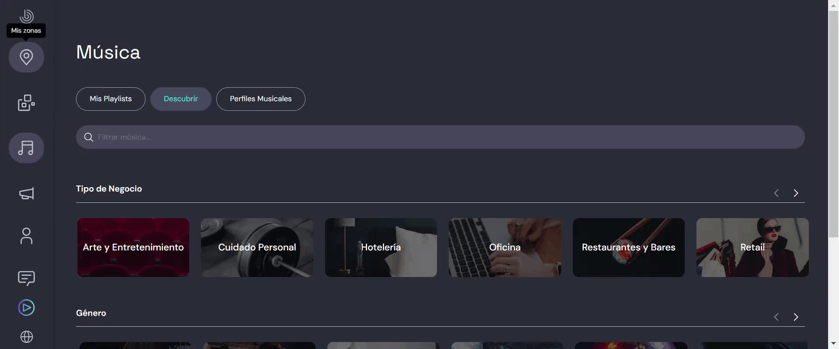Show next Tipo de Negocio items
Viewport: 839px width, 349px height.
coord(796,193)
